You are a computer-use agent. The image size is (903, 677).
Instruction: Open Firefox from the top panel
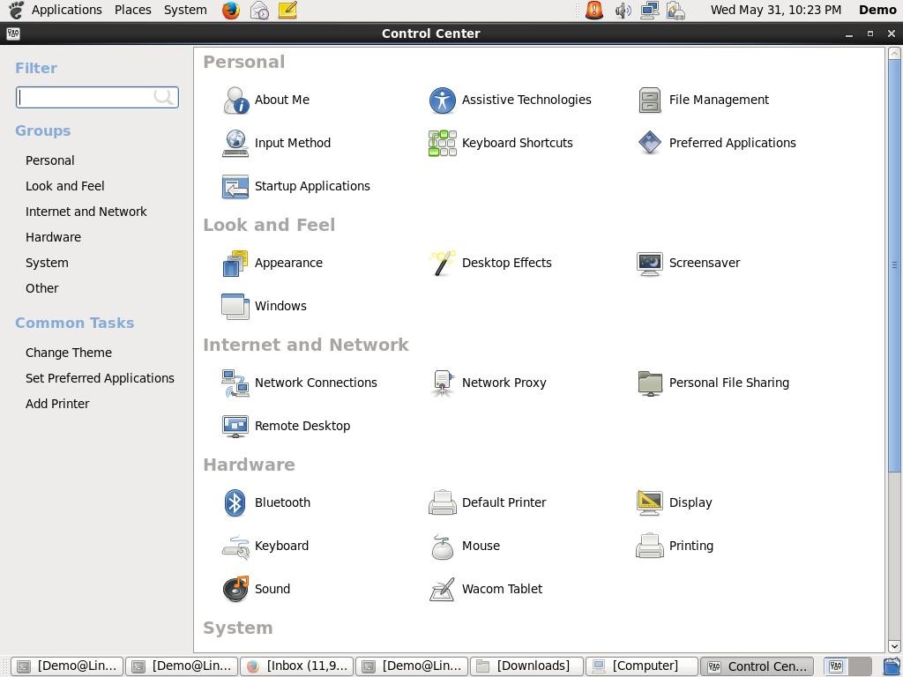[229, 10]
